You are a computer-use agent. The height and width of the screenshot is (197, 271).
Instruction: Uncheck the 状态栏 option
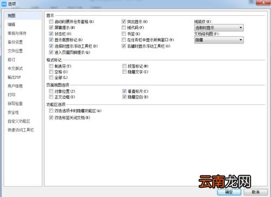pos(51,34)
